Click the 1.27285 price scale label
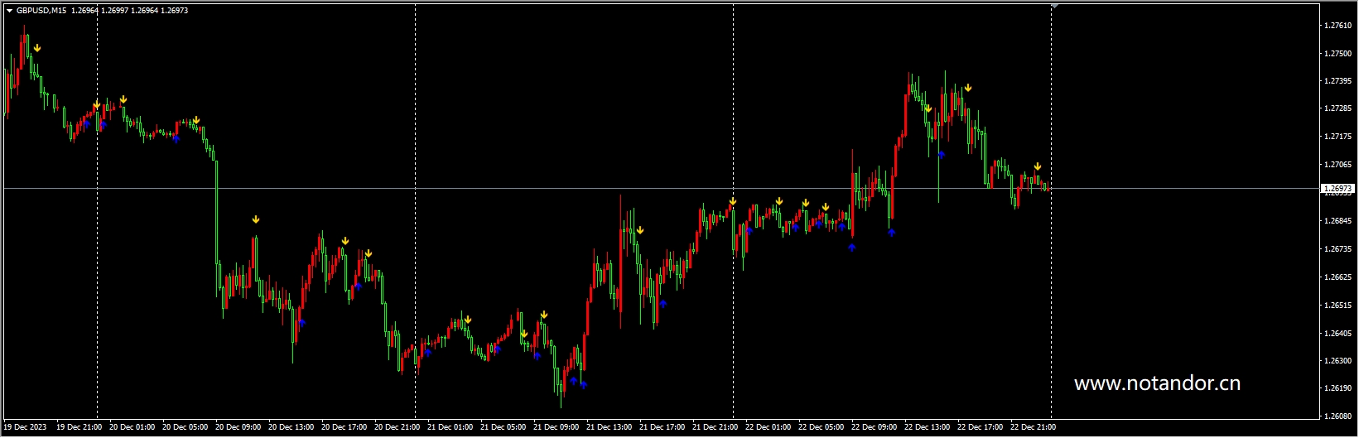The height and width of the screenshot is (438, 1359). (1337, 108)
